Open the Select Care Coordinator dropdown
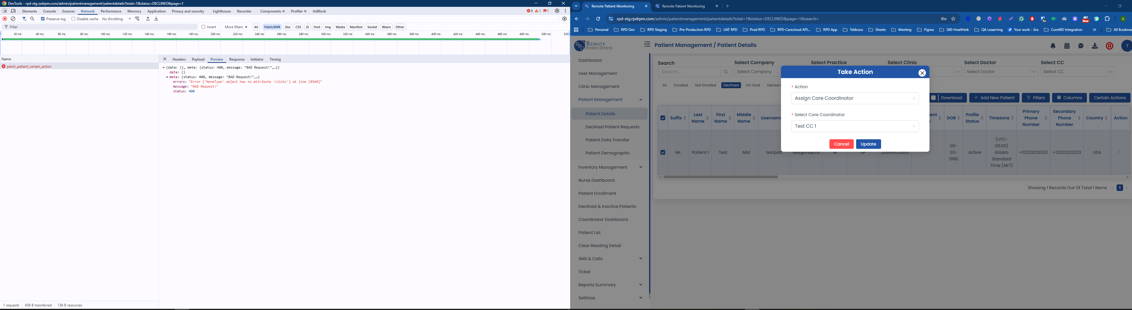The height and width of the screenshot is (310, 1132). tap(855, 126)
